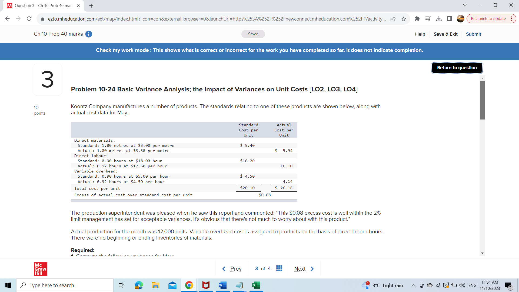519x292 pixels.
Task: Expand the tab search chevron
Action: [x=465, y=5]
